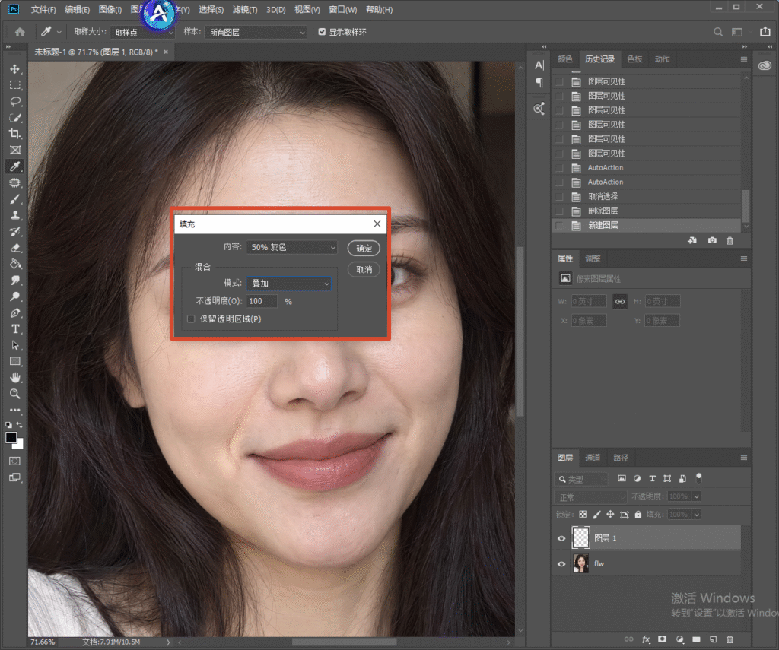Image resolution: width=779 pixels, height=650 pixels.
Task: Toggle lock position icon
Action: [610, 515]
